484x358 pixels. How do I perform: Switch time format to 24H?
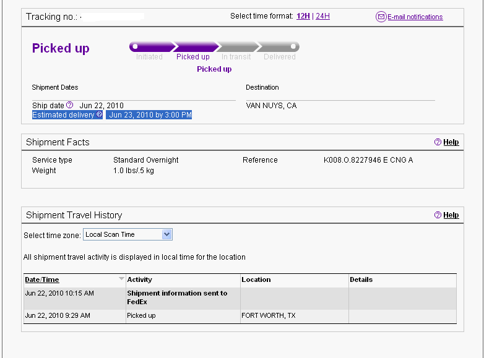tap(322, 16)
